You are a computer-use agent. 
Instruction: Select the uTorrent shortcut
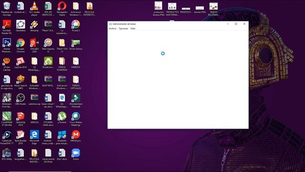pos(62,118)
